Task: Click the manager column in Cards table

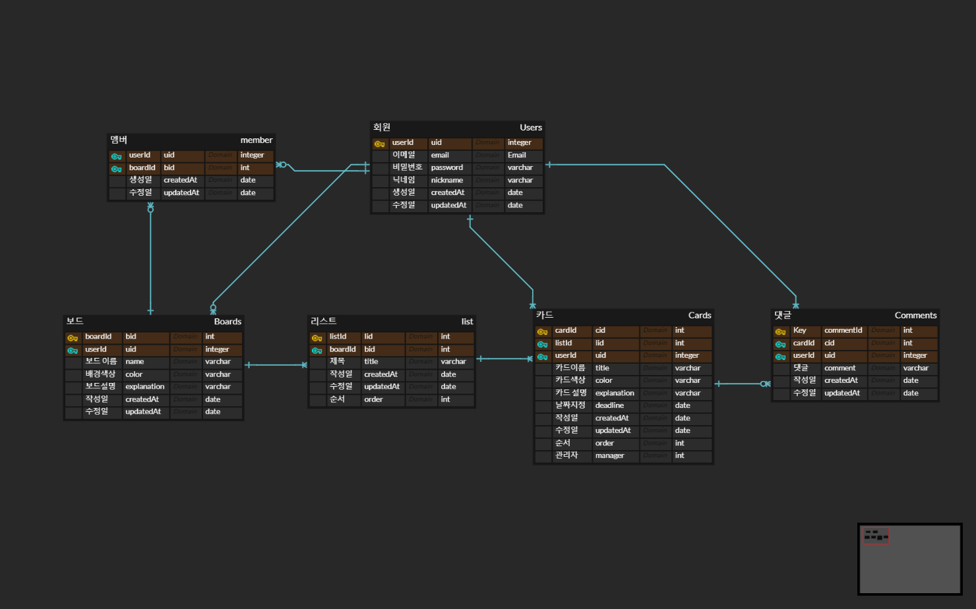Action: pos(609,456)
